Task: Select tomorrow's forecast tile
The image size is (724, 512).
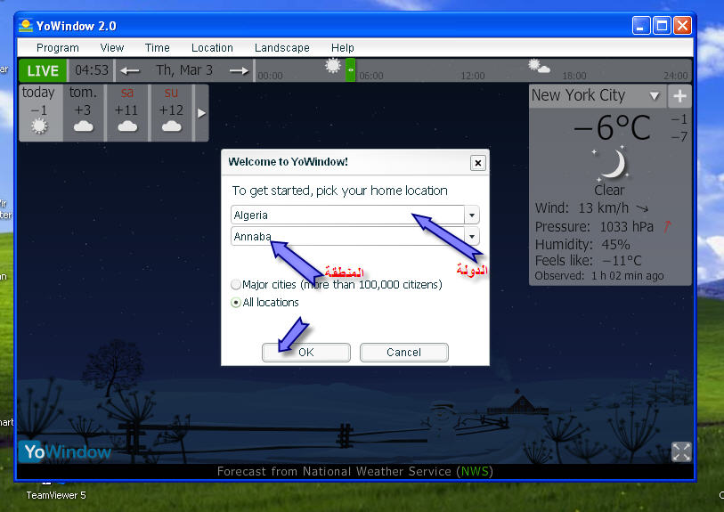Action: [x=83, y=113]
